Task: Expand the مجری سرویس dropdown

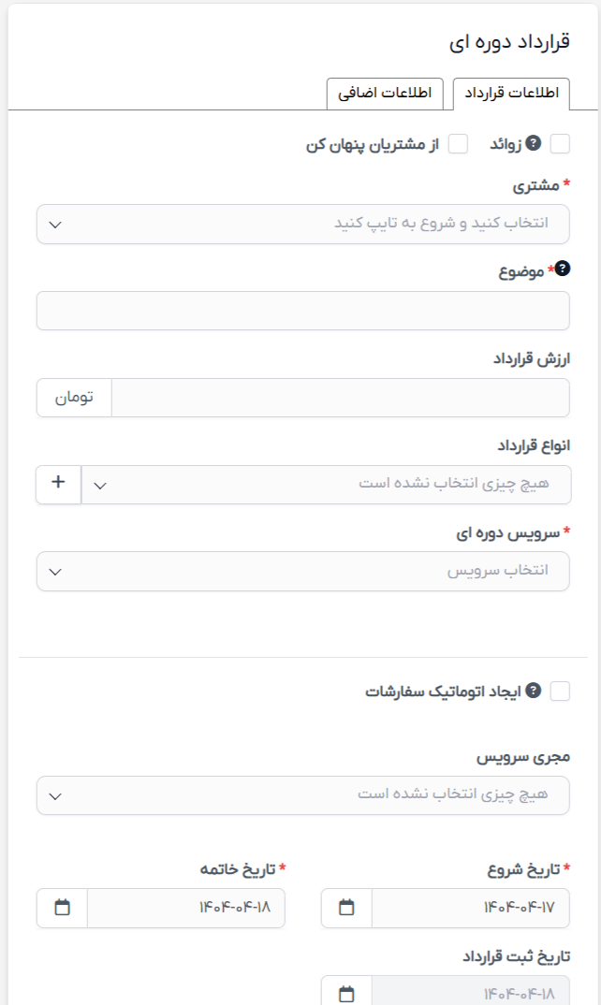Action: click(302, 795)
